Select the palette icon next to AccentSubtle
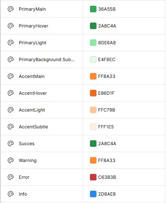Image resolution: width=166 pixels, height=203 pixels. (x=11, y=127)
